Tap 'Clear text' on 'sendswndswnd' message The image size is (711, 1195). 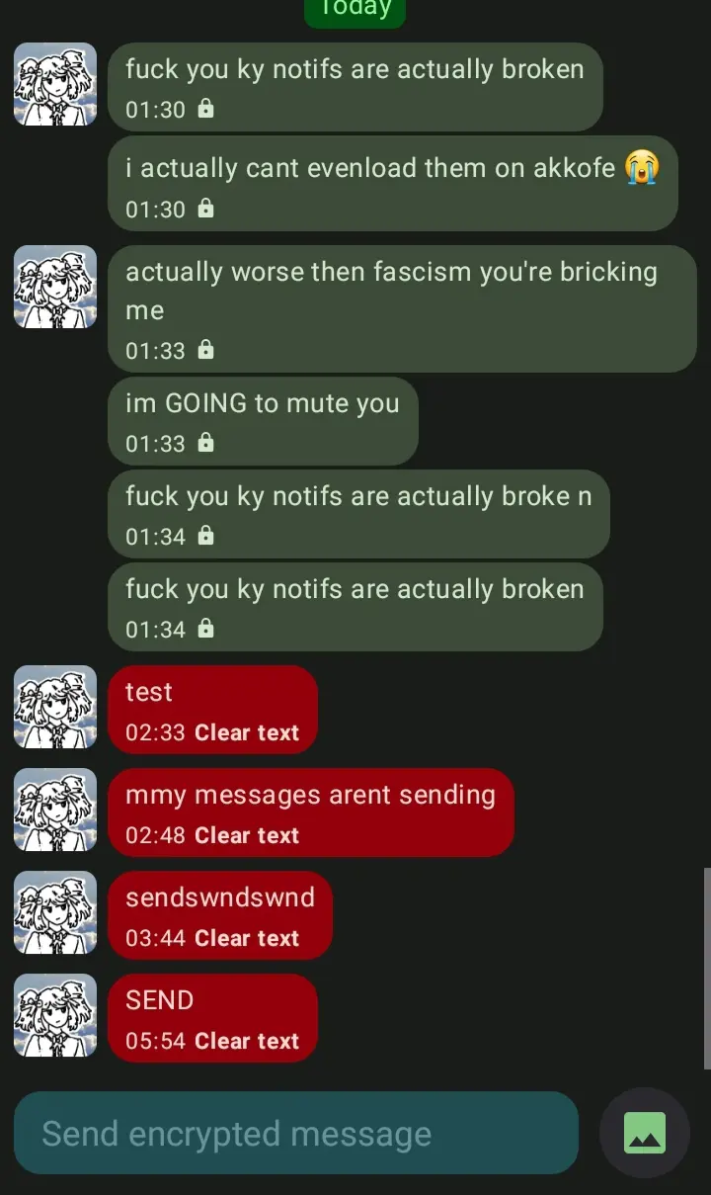point(247,939)
